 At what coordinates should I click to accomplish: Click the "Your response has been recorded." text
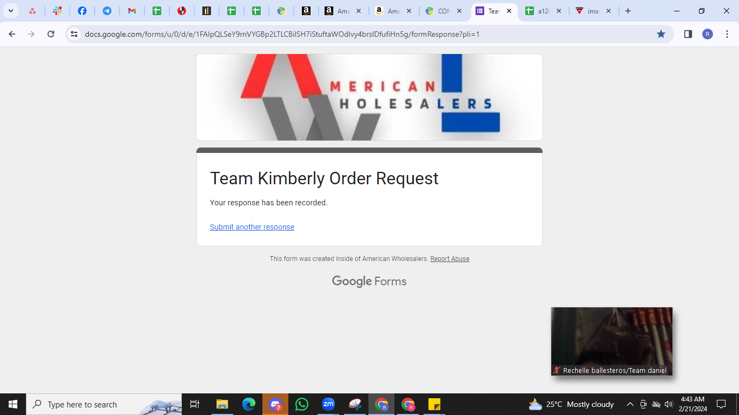coord(268,203)
